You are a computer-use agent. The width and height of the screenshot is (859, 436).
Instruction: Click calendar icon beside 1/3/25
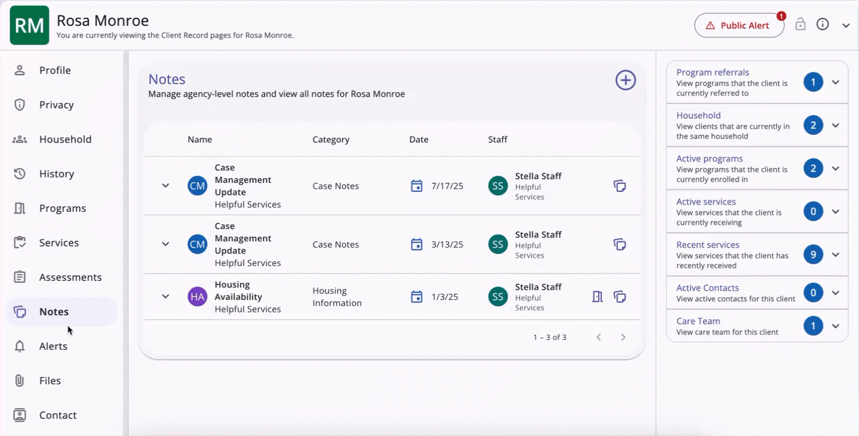click(417, 297)
